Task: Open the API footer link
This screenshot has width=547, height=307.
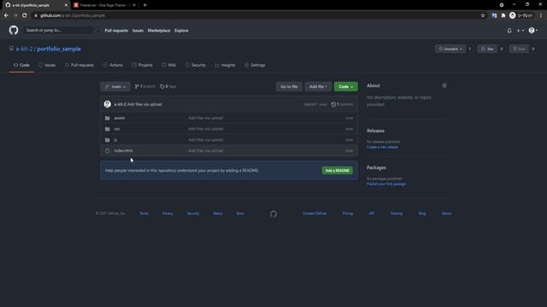Action: (372, 213)
